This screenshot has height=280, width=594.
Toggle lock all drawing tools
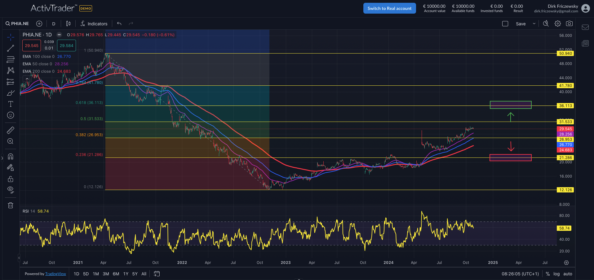pos(11,179)
